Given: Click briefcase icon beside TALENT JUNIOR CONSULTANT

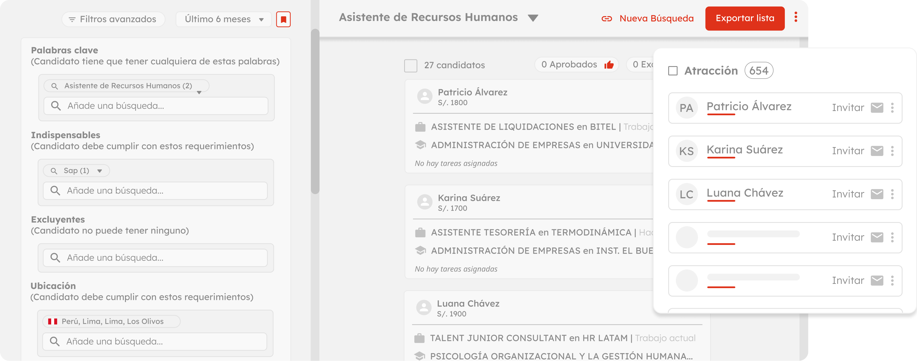Looking at the screenshot, I should 419,338.
